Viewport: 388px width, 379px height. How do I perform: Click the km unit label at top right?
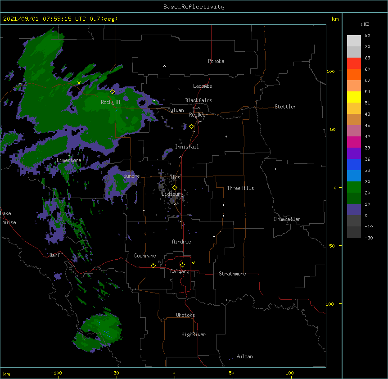(x=335, y=19)
